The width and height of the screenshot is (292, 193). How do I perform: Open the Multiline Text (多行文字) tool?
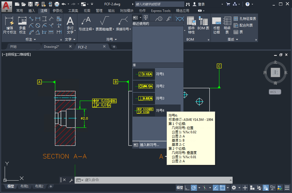point(70,25)
